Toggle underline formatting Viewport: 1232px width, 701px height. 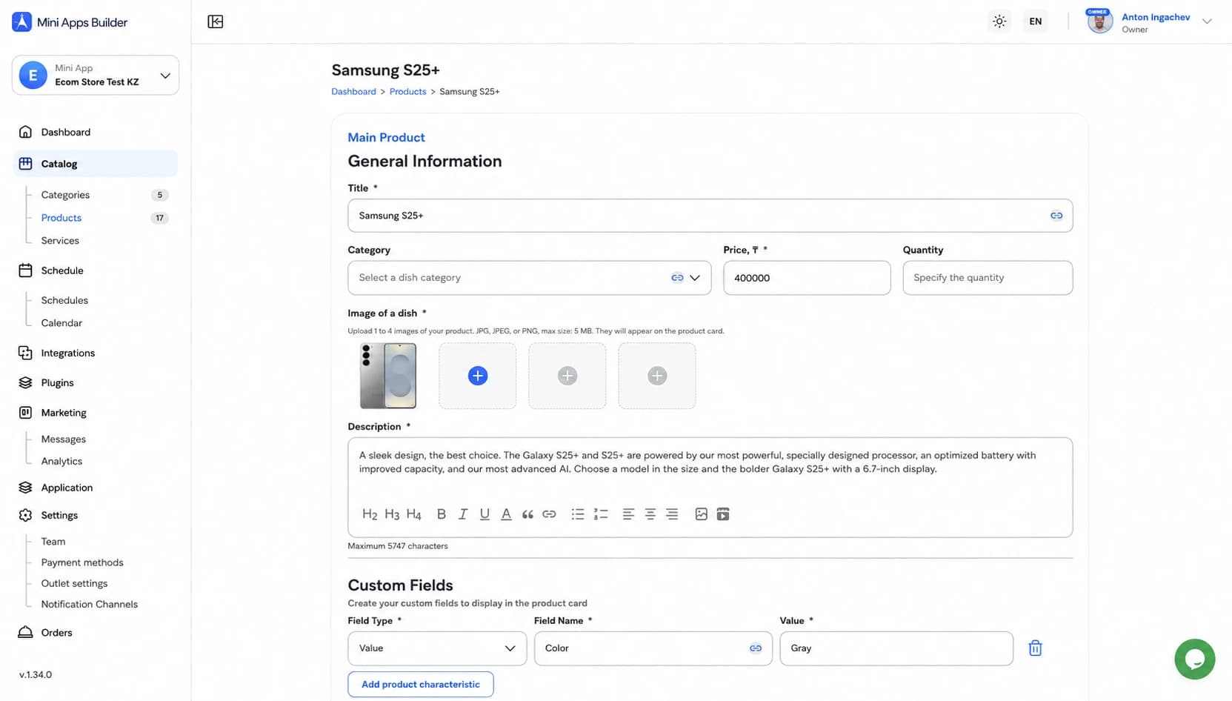485,514
